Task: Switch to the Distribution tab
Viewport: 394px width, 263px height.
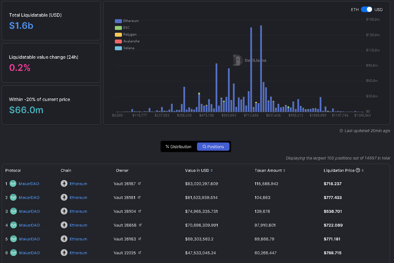Action: click(x=179, y=147)
